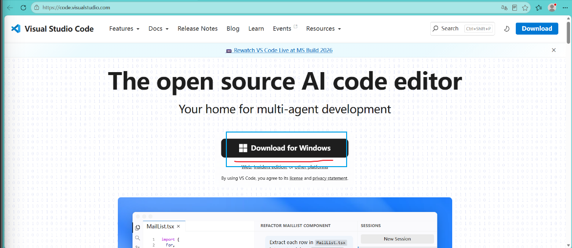
Task: View site info via the padlock icon
Action: pos(36,7)
